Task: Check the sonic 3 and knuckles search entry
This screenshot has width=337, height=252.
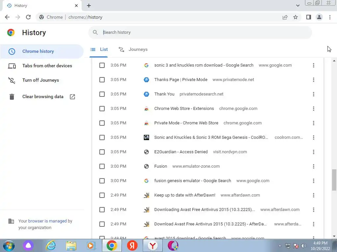Action: [x=102, y=65]
